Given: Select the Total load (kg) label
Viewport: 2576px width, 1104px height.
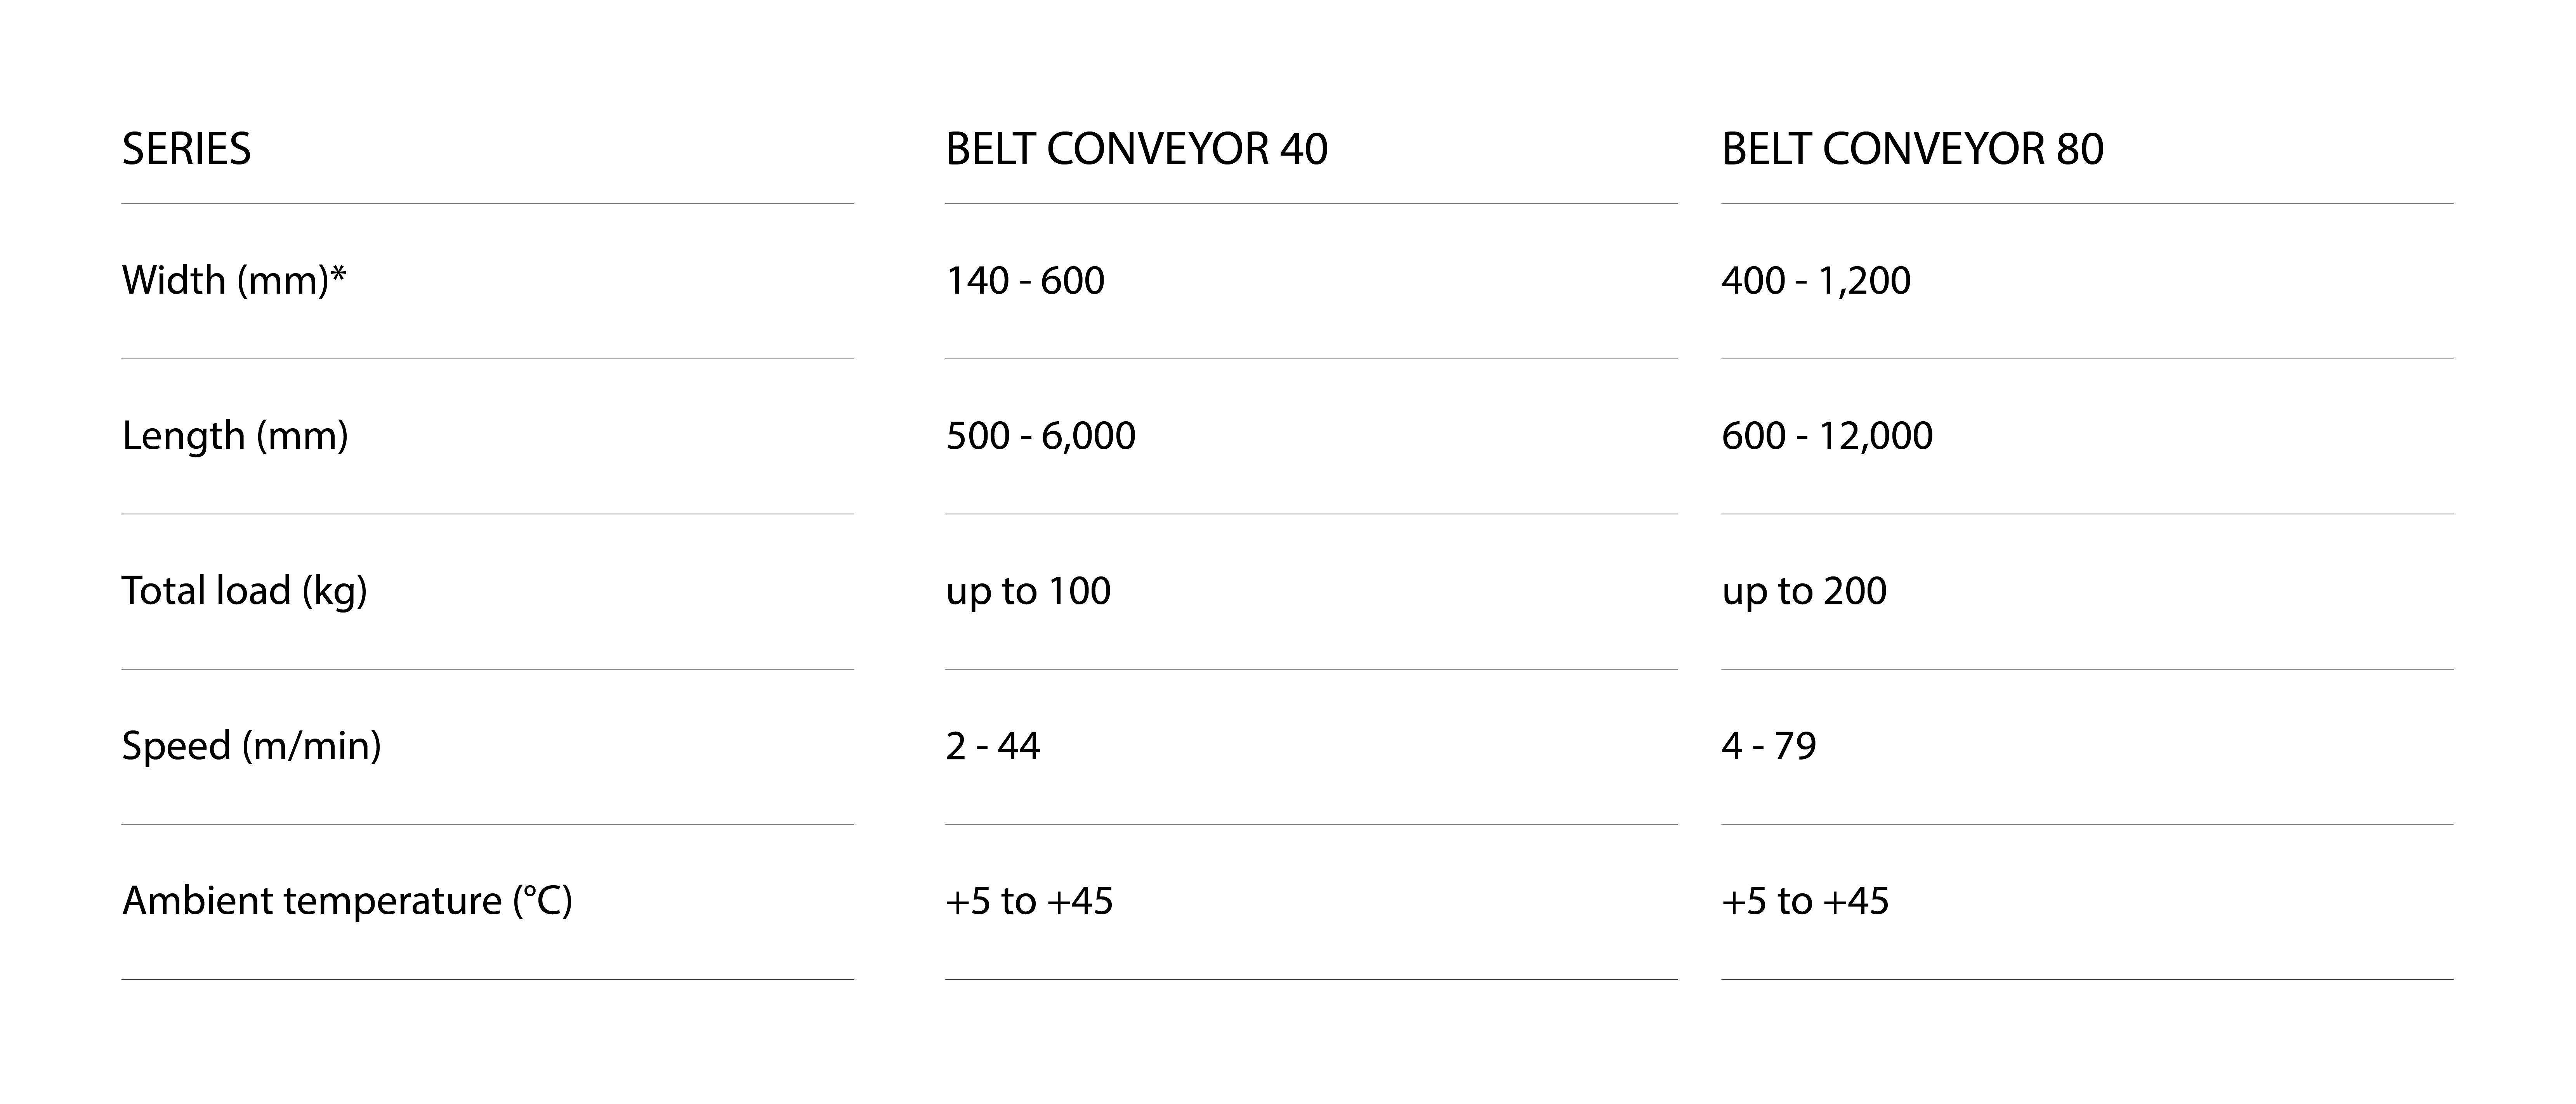Looking at the screenshot, I should point(245,590).
